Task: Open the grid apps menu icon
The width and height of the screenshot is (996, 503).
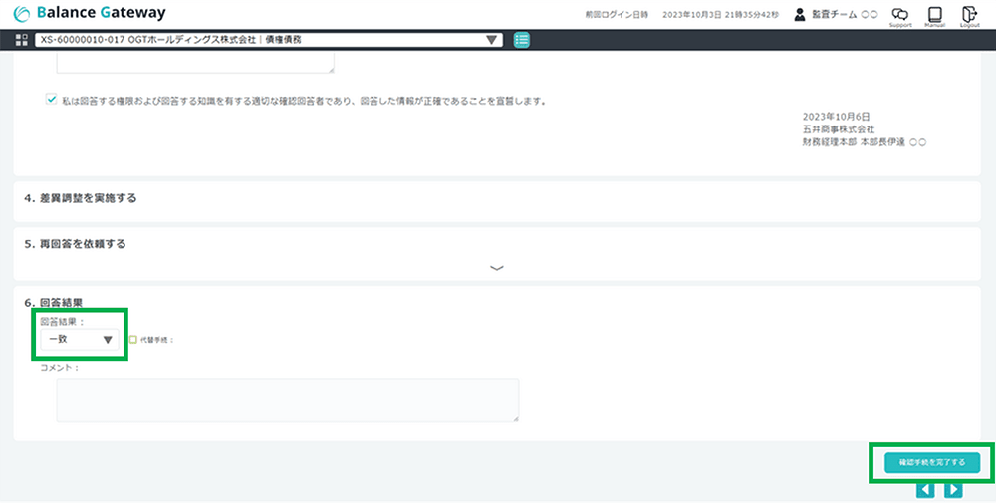Action: coord(22,40)
